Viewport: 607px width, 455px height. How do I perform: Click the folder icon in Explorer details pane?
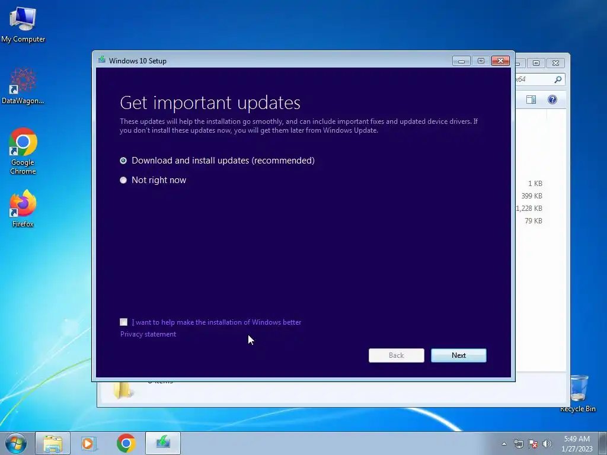tap(123, 390)
